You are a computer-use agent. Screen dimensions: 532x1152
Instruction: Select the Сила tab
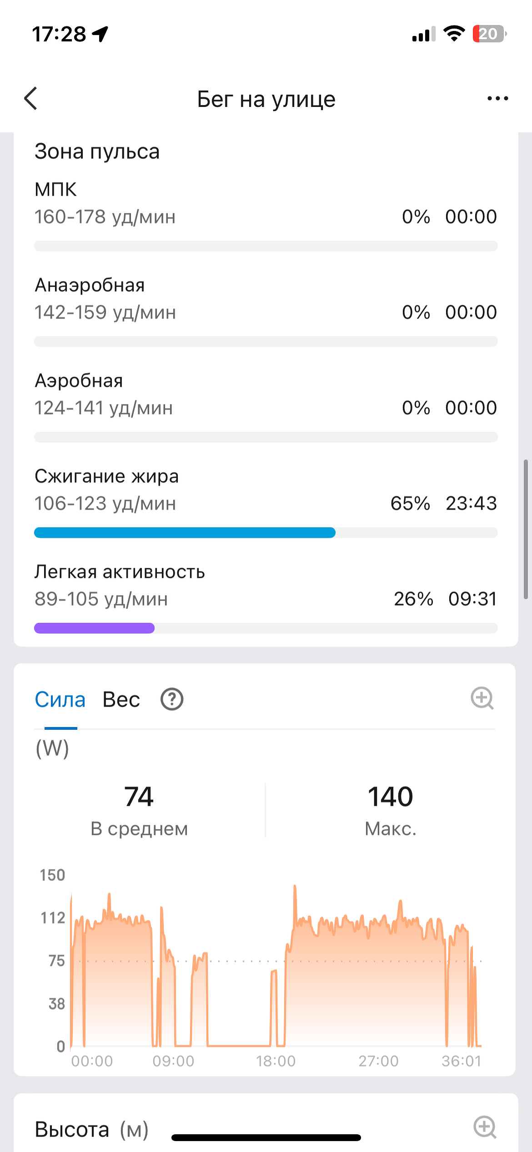click(60, 700)
